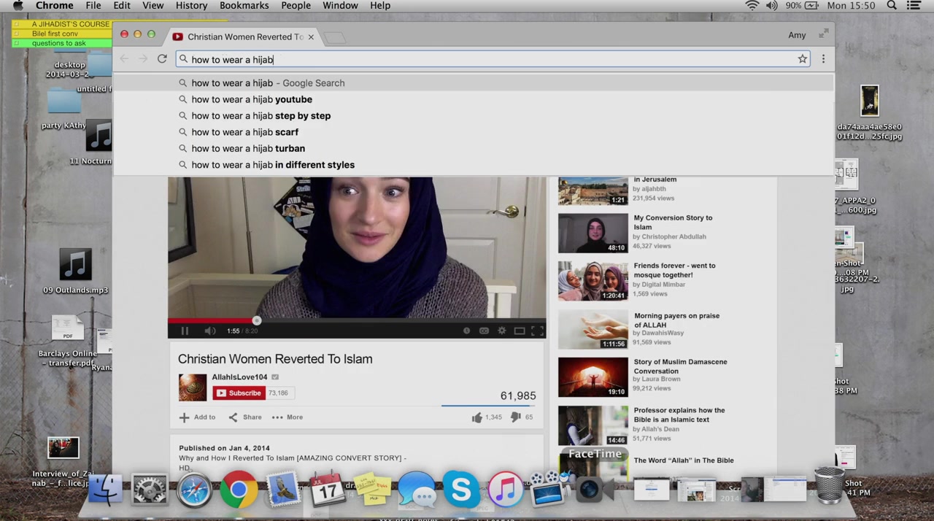The height and width of the screenshot is (521, 934).
Task: Enter fullscreen on the video player
Action: 537,331
